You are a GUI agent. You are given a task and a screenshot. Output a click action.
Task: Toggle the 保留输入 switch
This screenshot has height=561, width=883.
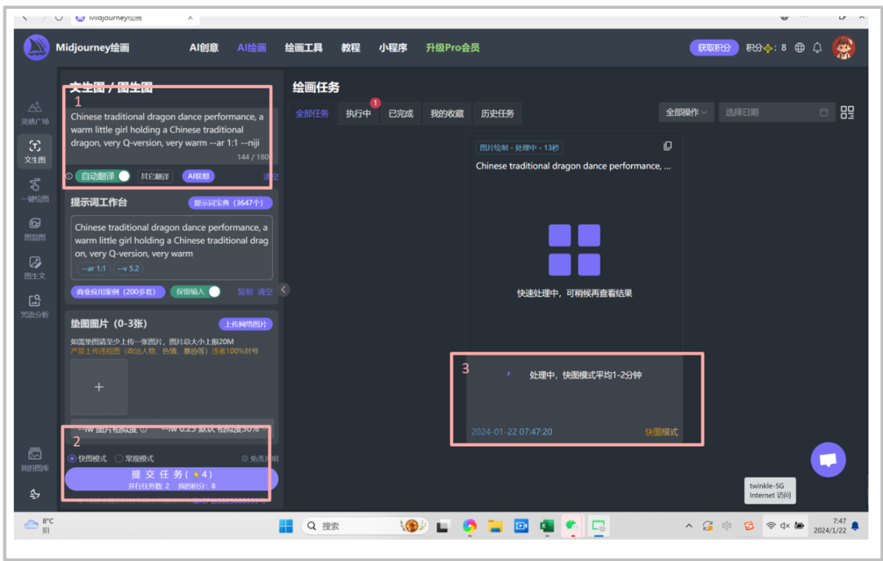click(213, 291)
